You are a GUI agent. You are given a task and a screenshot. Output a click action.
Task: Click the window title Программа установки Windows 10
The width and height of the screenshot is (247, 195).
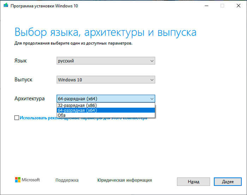[x=44, y=6]
